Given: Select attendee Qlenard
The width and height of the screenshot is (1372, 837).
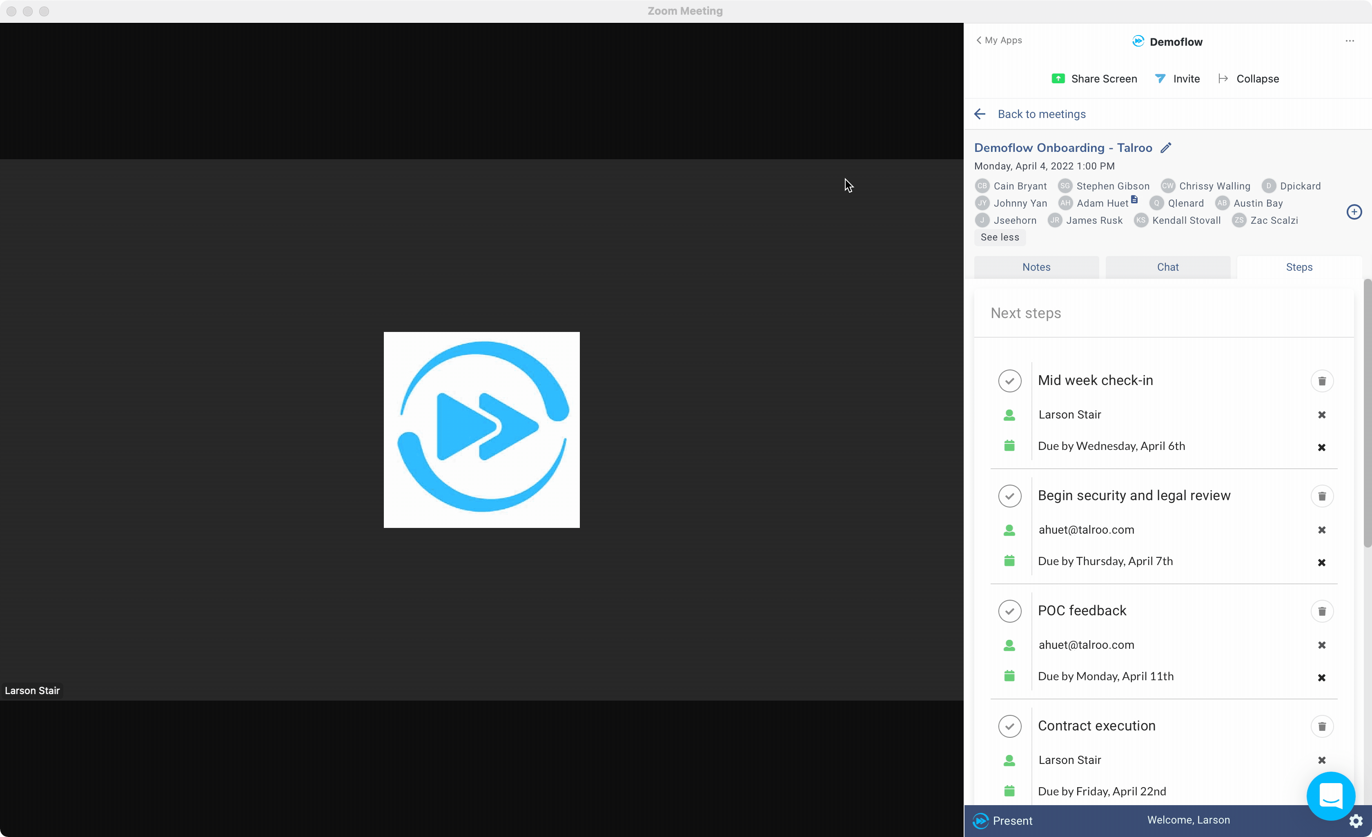Looking at the screenshot, I should click(x=1176, y=203).
